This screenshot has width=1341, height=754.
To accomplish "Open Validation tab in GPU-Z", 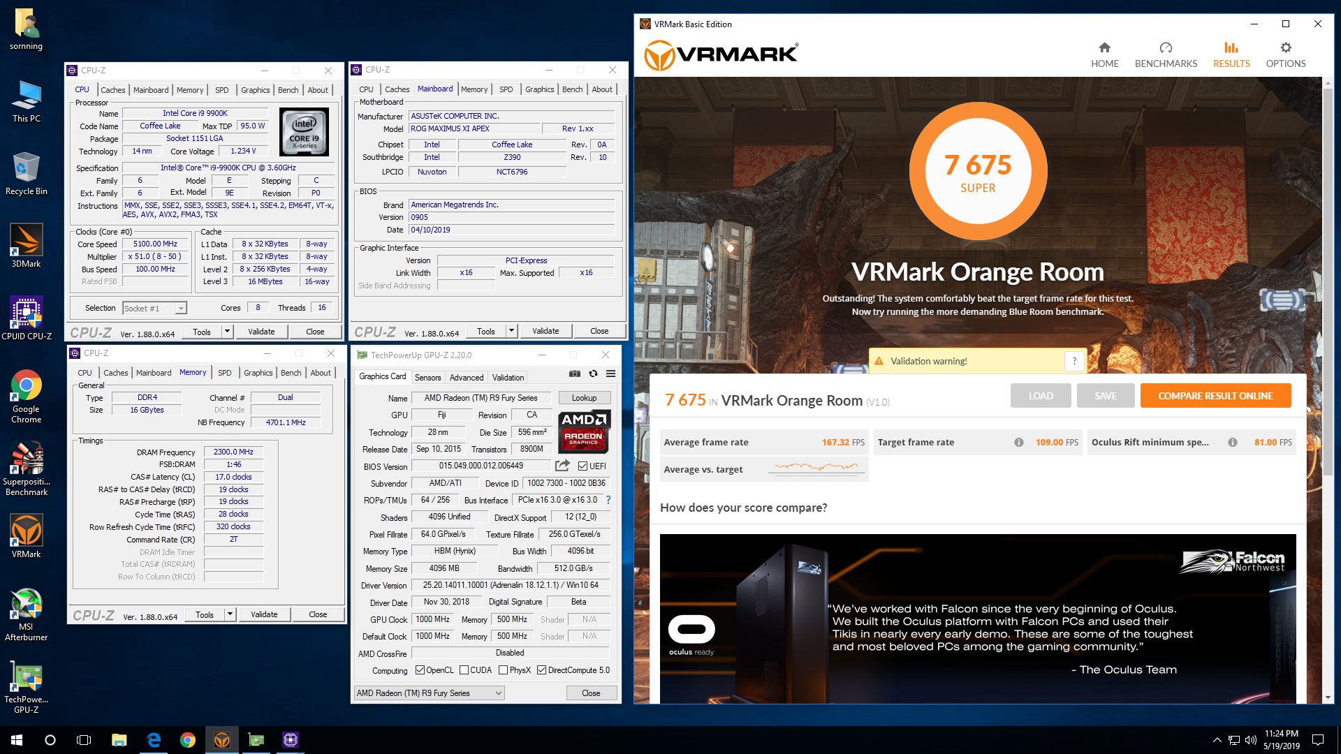I will click(x=508, y=377).
